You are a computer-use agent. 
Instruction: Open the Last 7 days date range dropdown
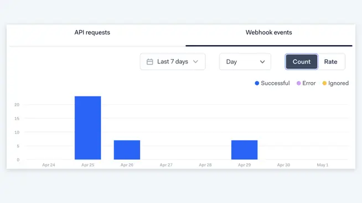[x=173, y=62]
